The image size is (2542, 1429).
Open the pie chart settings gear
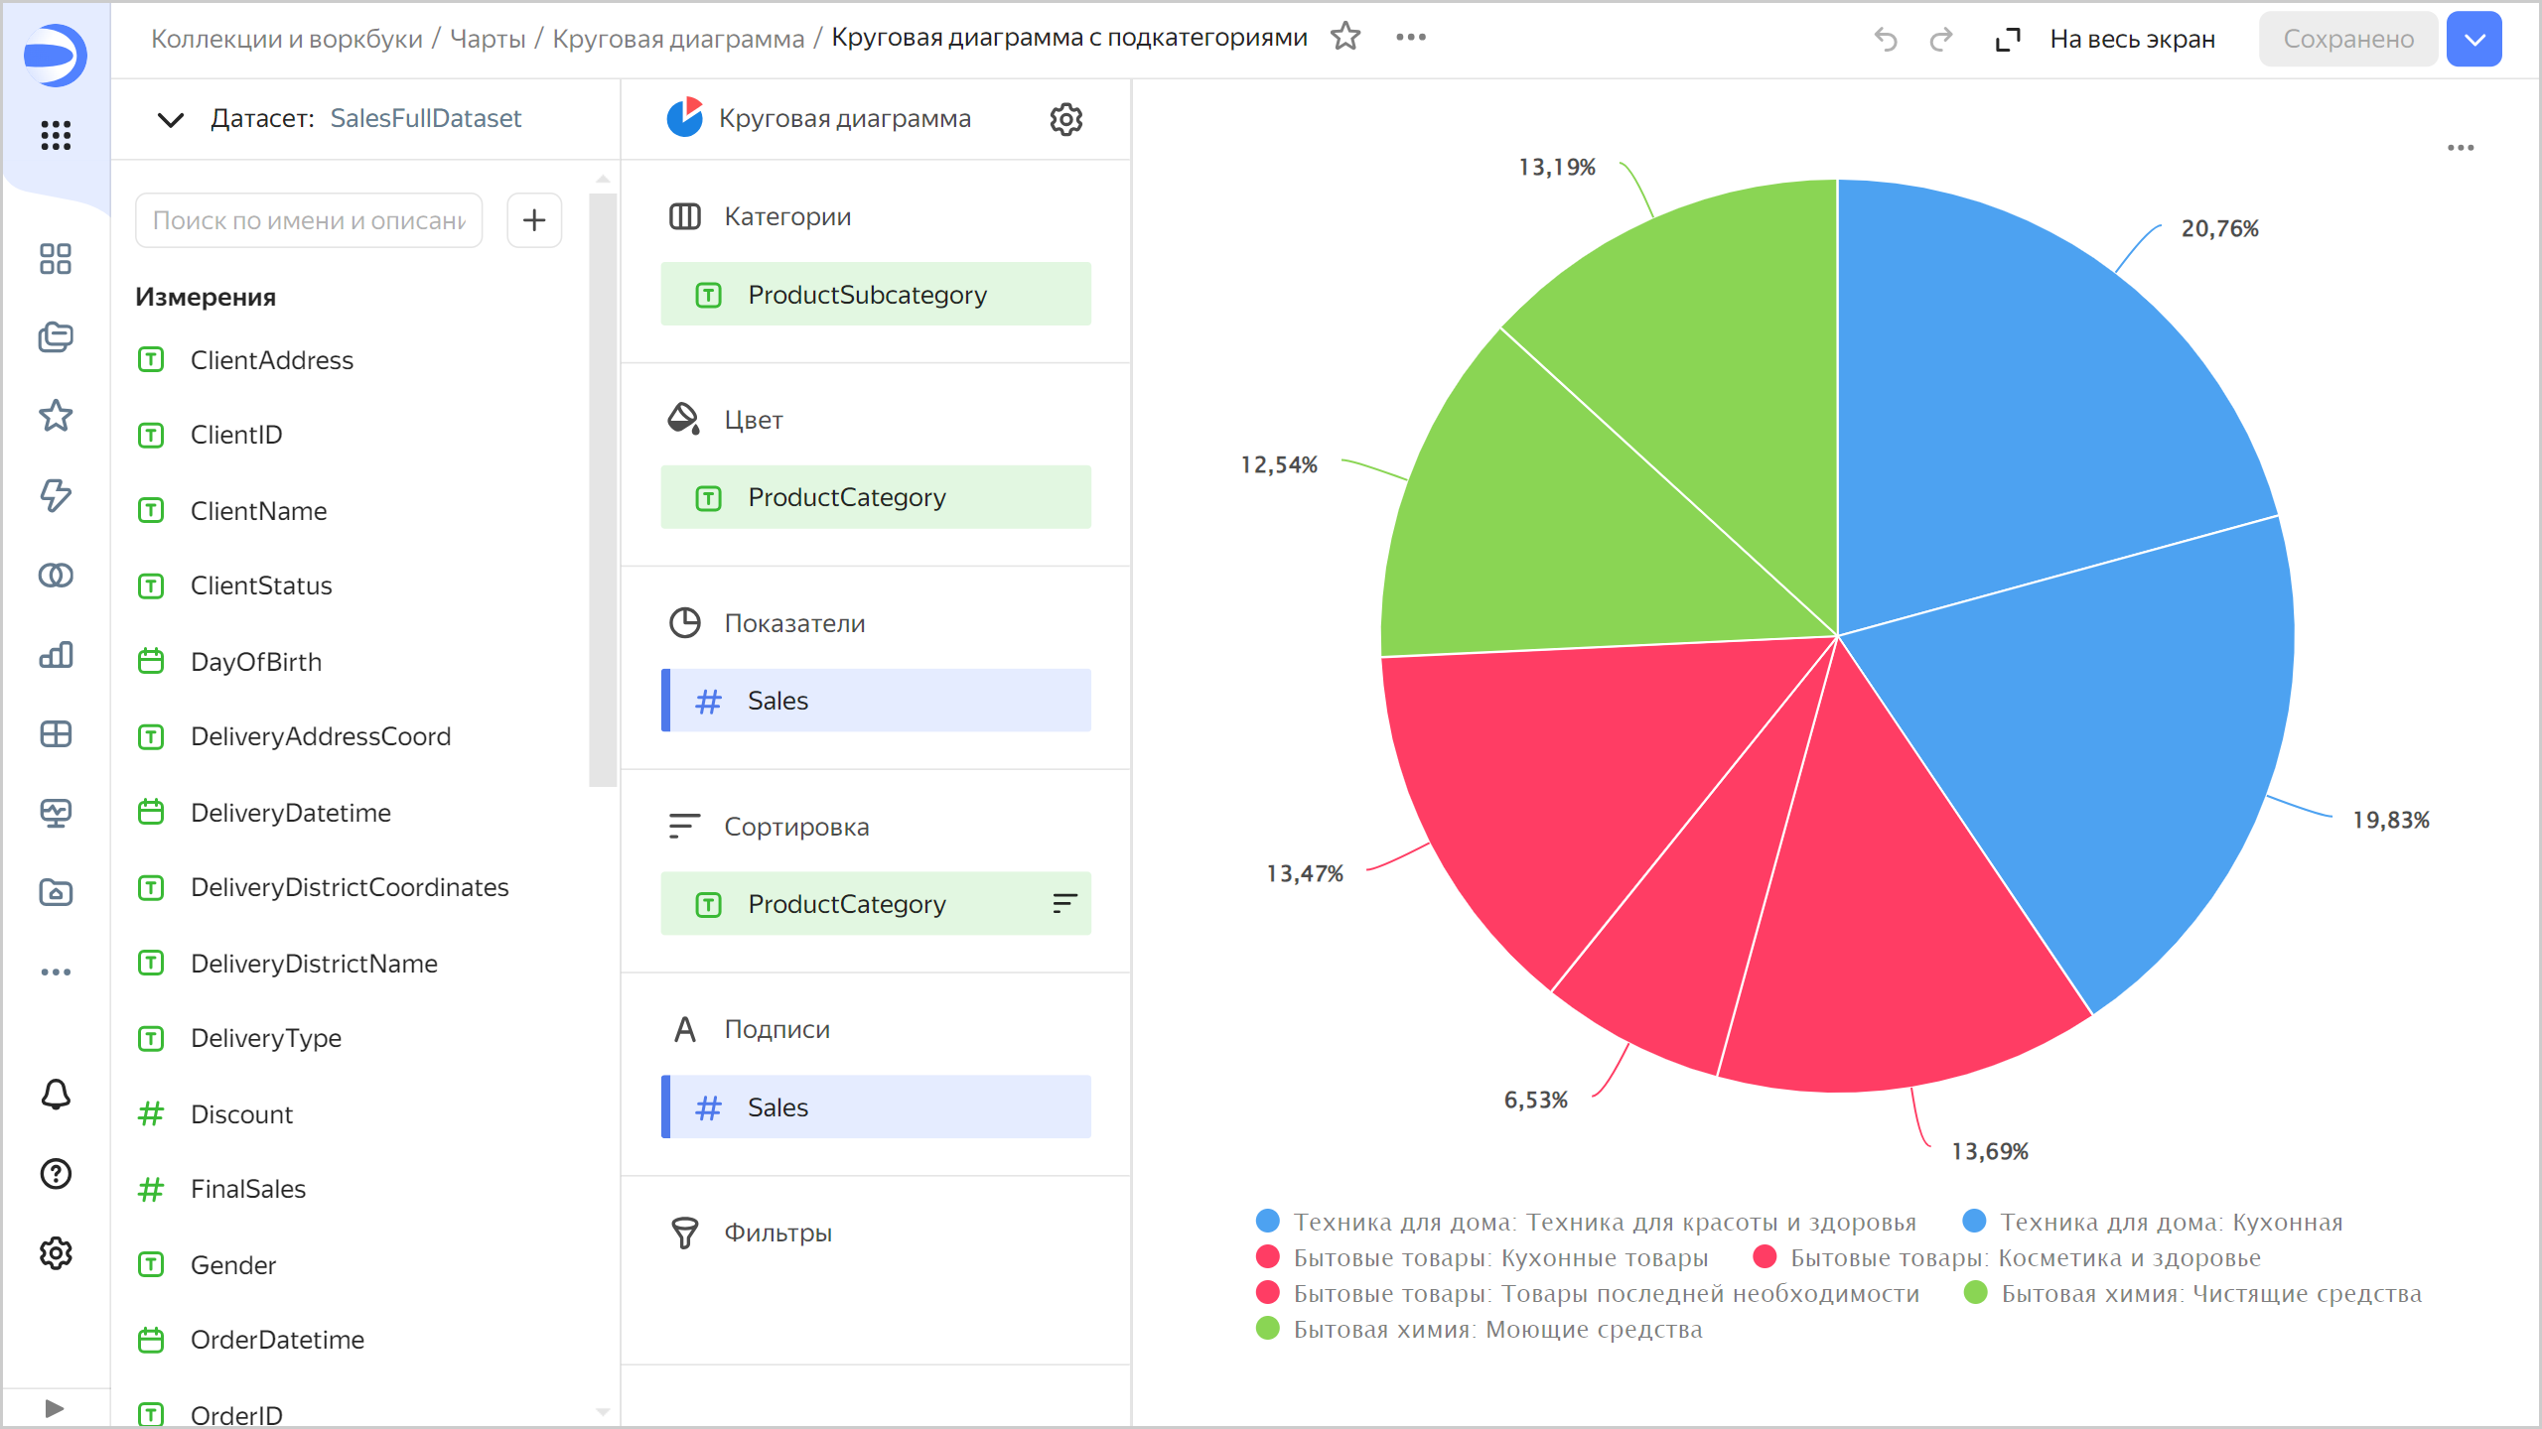point(1064,119)
